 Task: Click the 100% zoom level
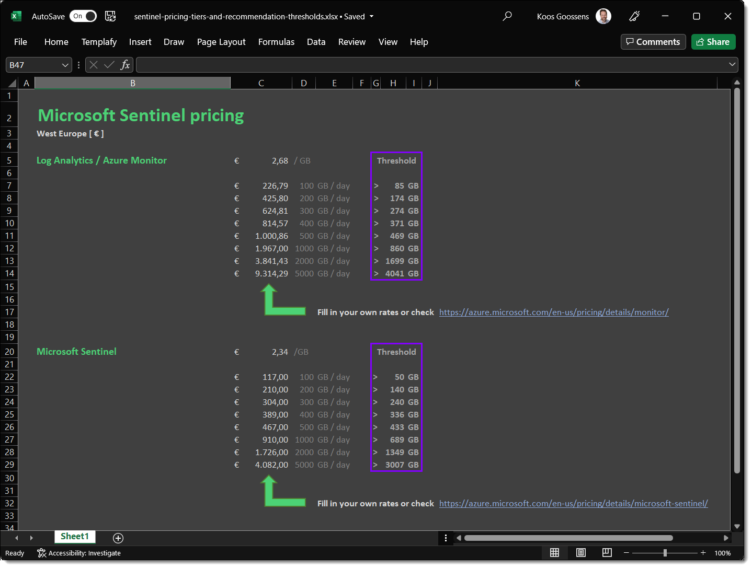click(x=723, y=553)
